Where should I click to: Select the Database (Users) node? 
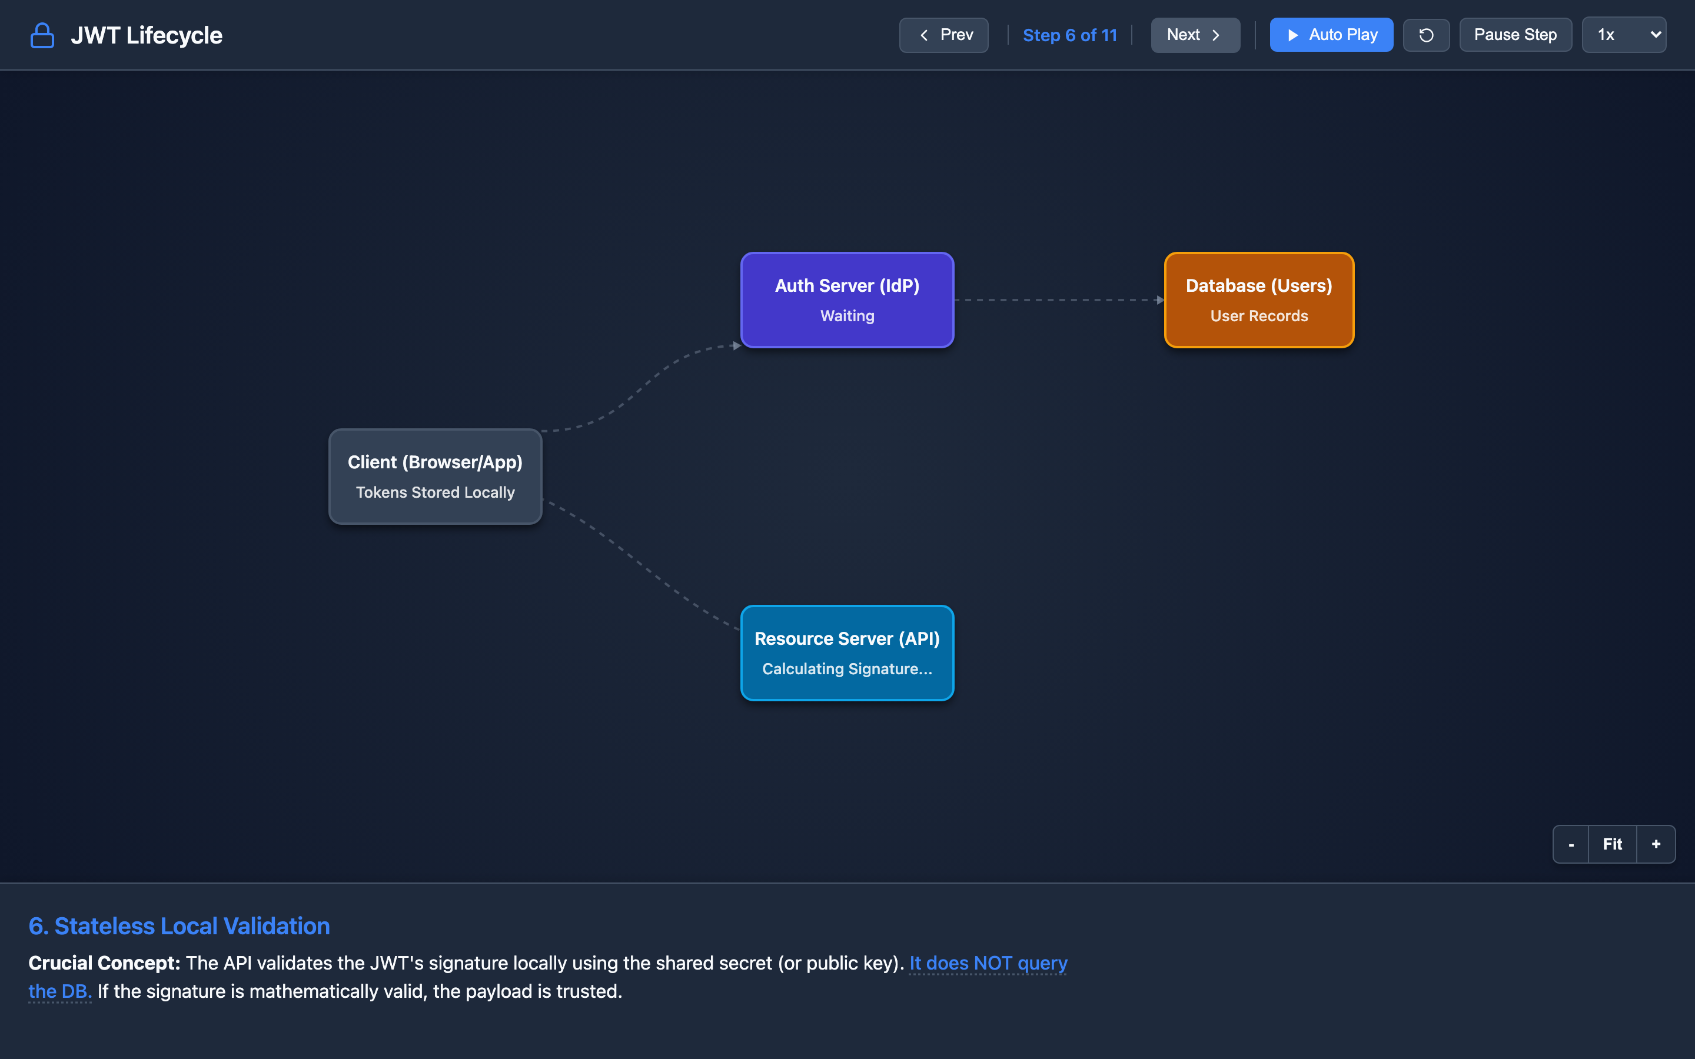point(1259,300)
